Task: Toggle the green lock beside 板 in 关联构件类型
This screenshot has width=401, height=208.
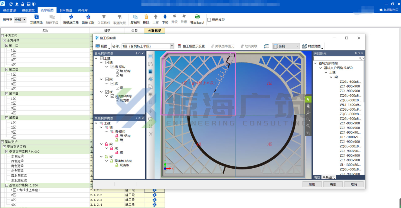Action: tap(107, 157)
